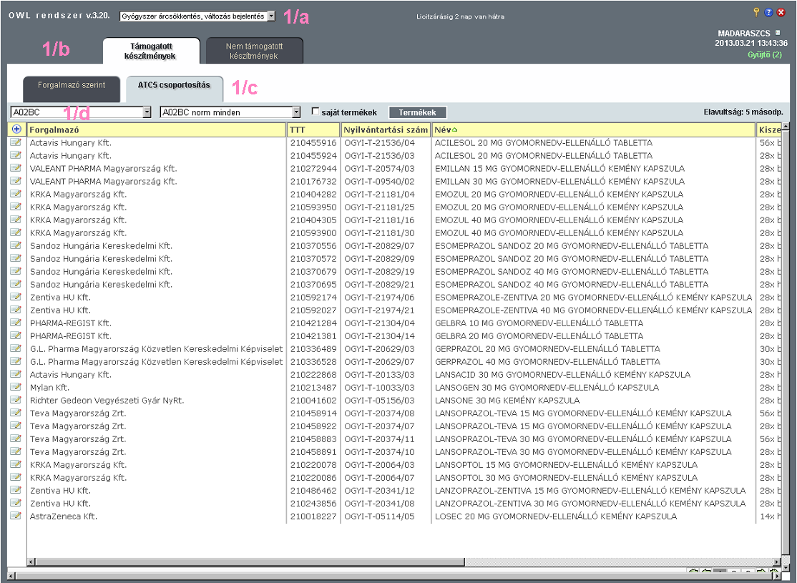This screenshot has width=797, height=583.
Task: Click TTT value 210486462
Action: click(x=313, y=491)
